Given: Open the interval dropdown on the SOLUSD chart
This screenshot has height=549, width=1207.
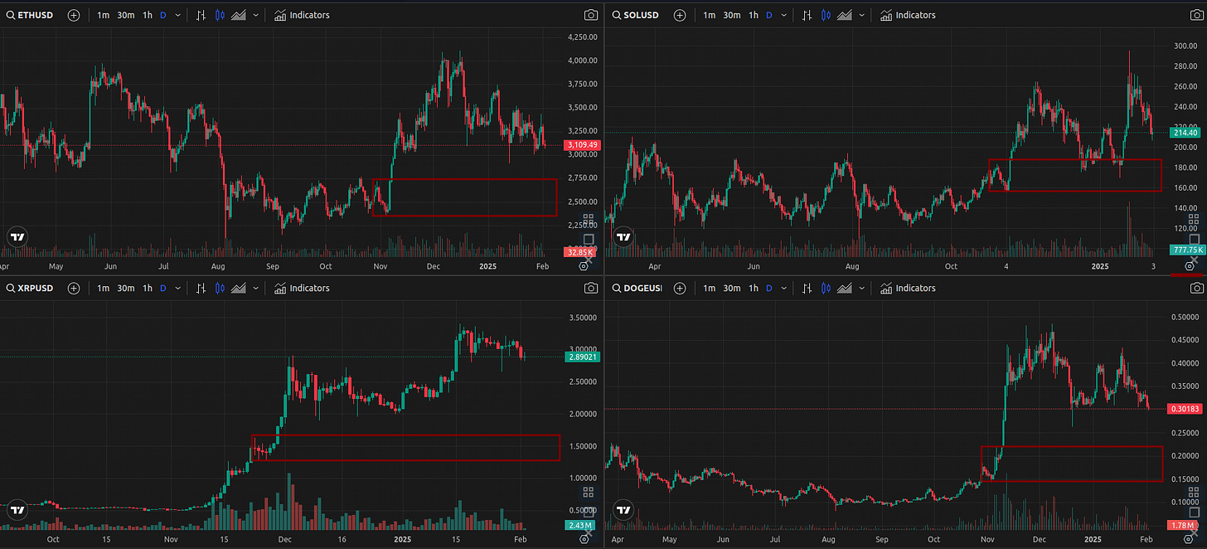Looking at the screenshot, I should 784,15.
